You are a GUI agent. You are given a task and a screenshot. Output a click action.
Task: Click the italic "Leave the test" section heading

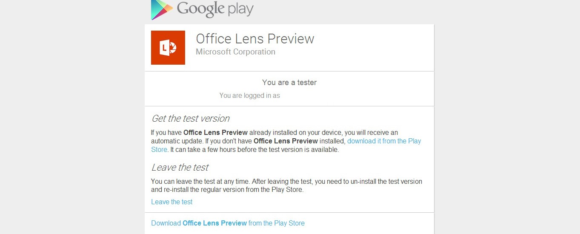coord(180,167)
